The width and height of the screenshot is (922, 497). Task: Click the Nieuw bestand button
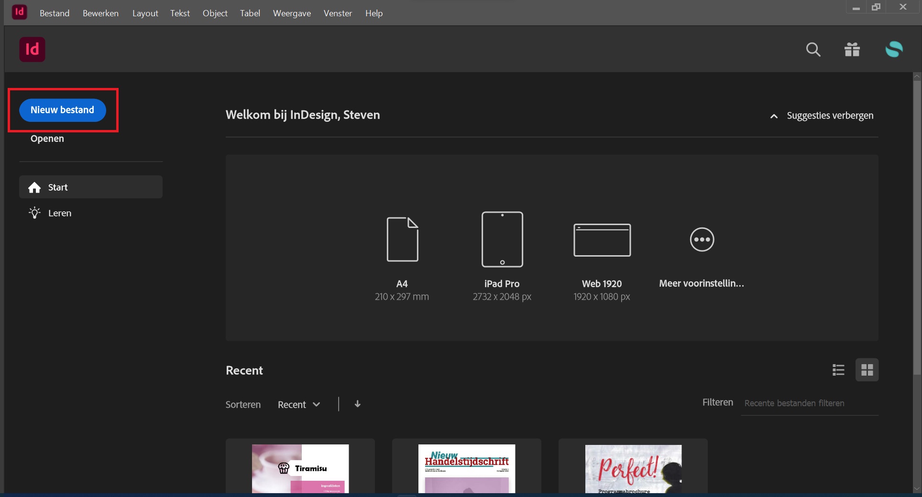tap(63, 110)
